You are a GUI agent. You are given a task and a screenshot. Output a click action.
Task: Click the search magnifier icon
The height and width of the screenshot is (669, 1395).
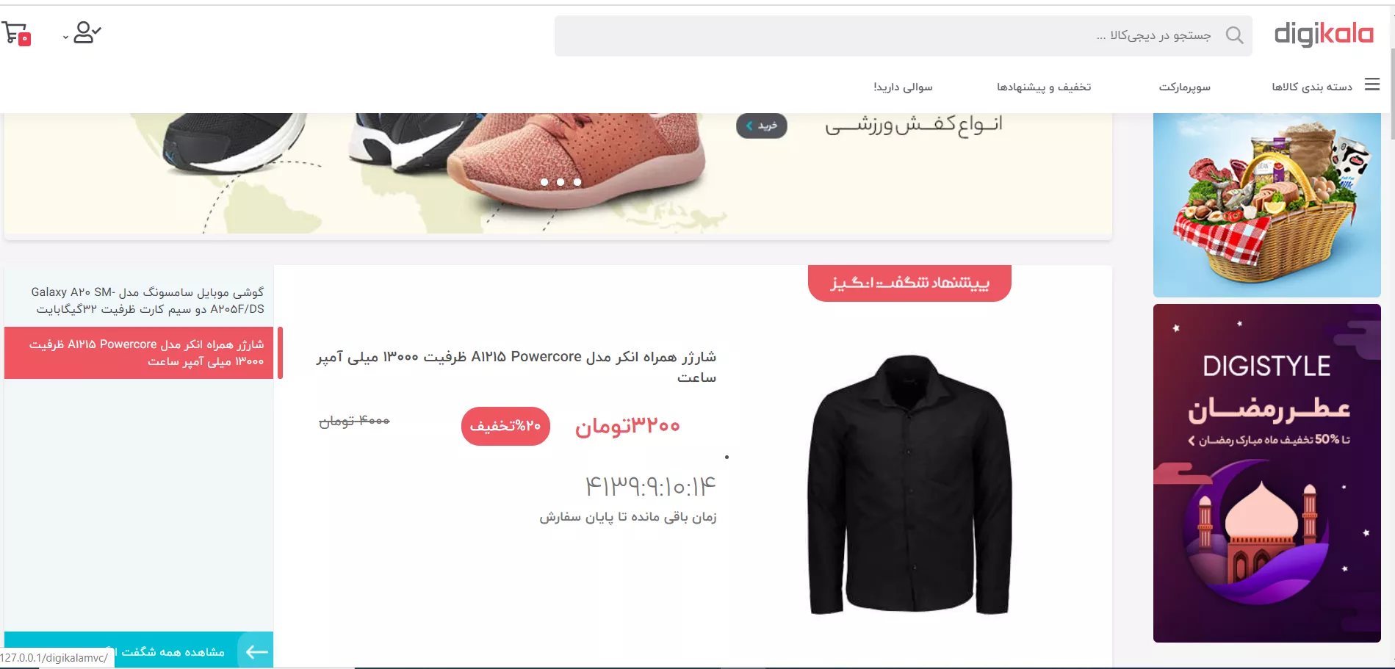(x=1235, y=35)
